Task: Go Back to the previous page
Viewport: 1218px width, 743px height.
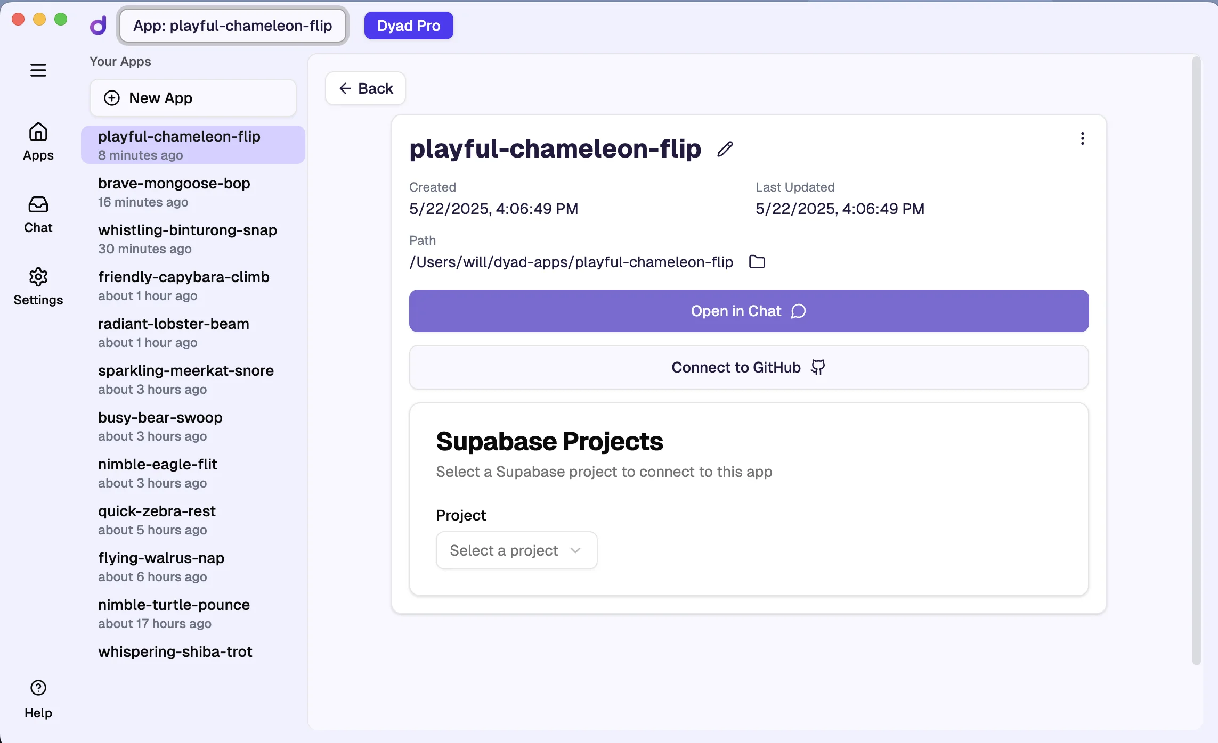Action: pos(366,88)
